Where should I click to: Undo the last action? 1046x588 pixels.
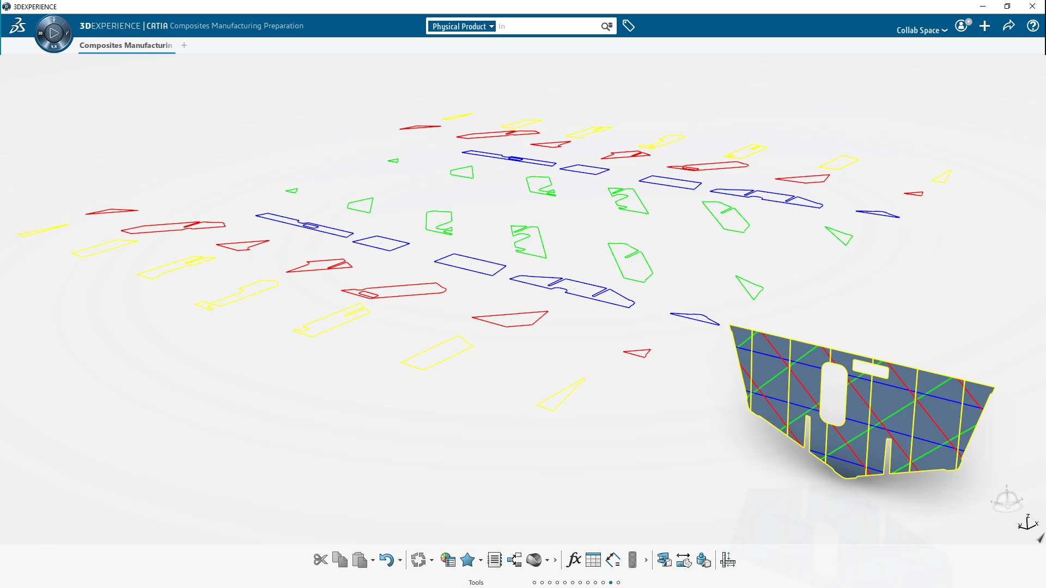click(386, 560)
